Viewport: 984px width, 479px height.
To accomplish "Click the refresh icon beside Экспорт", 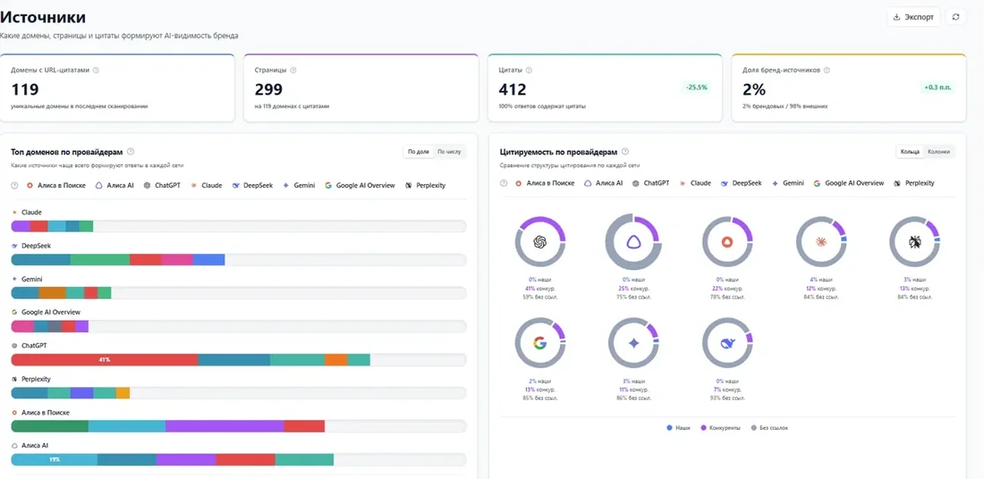I will [x=955, y=17].
